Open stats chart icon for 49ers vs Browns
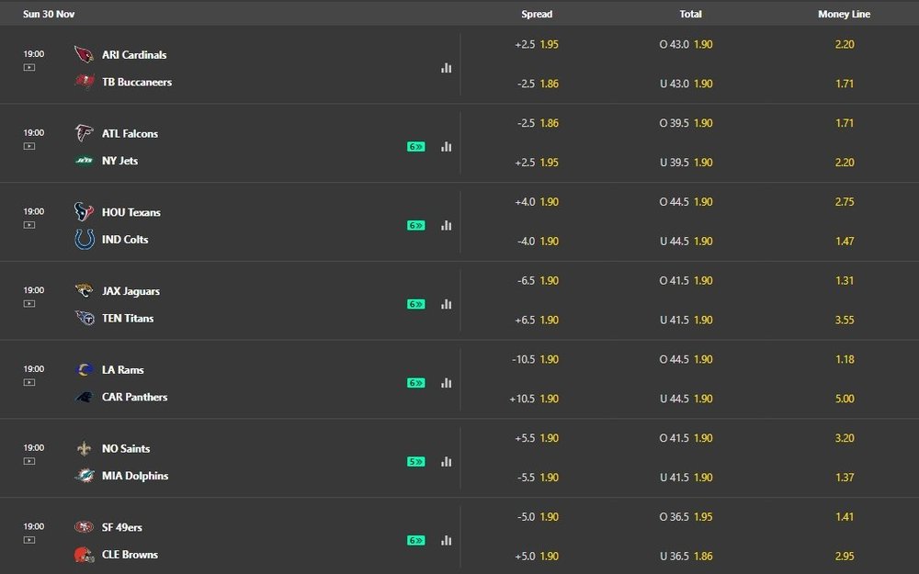919x574 pixels. [x=446, y=541]
